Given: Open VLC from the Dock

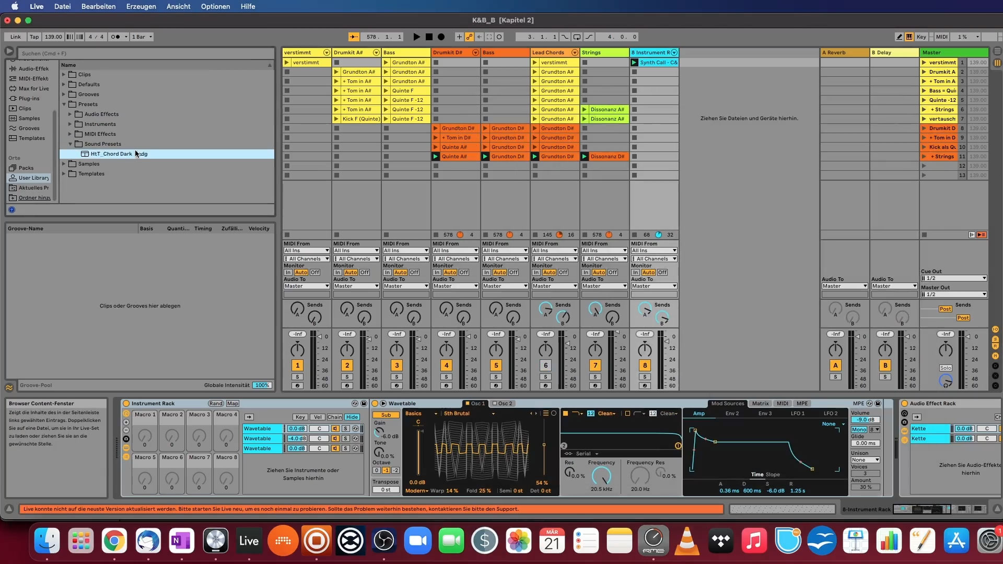Looking at the screenshot, I should click(x=687, y=542).
